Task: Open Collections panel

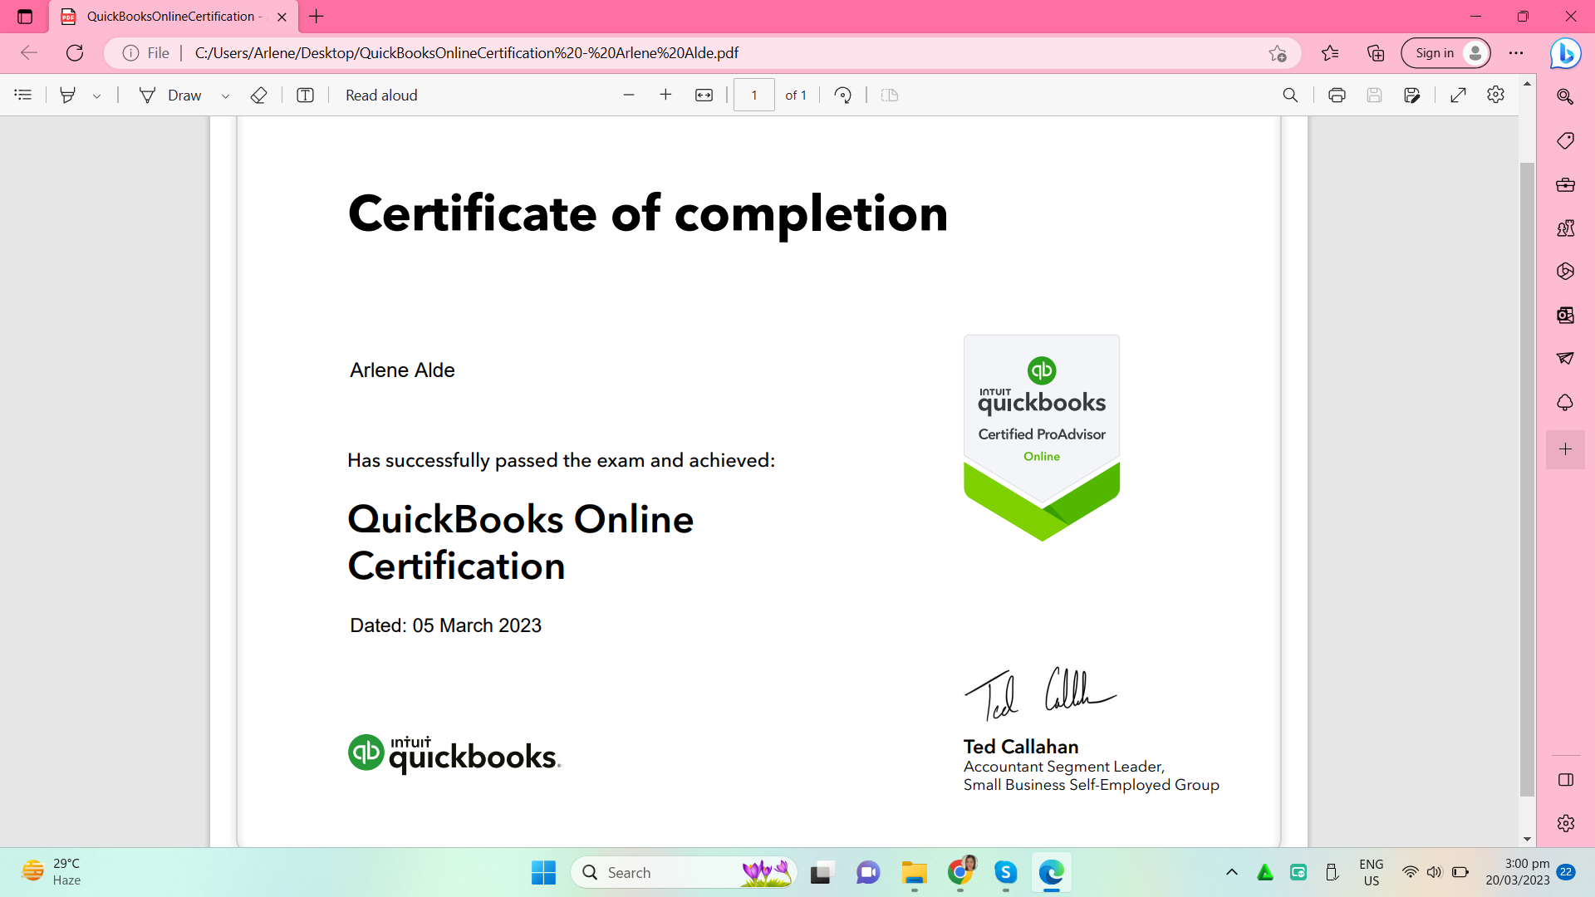Action: point(1376,53)
